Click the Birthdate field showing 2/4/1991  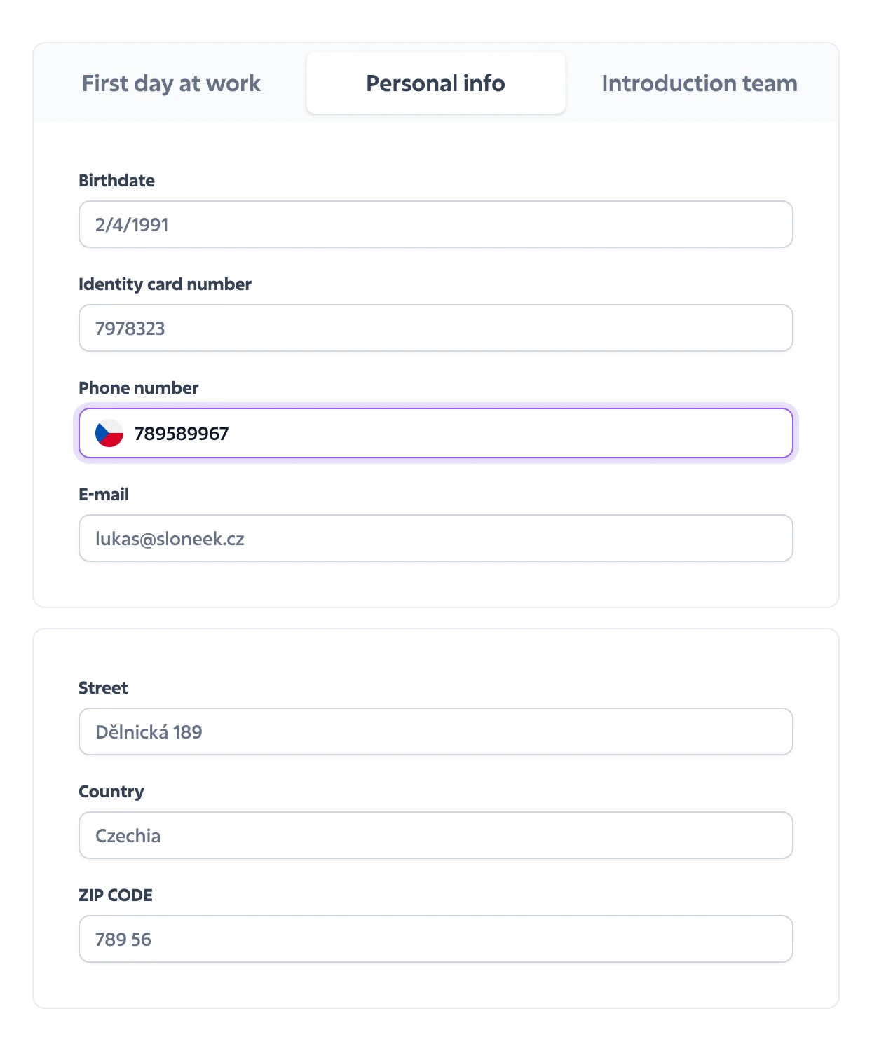435,224
